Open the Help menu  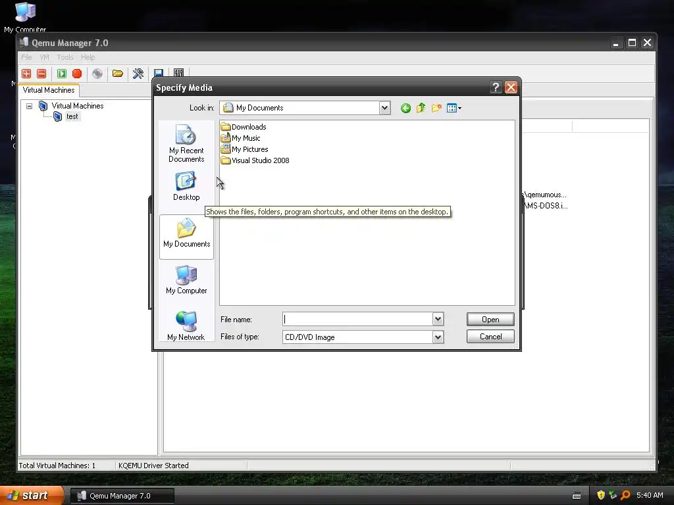click(x=88, y=57)
